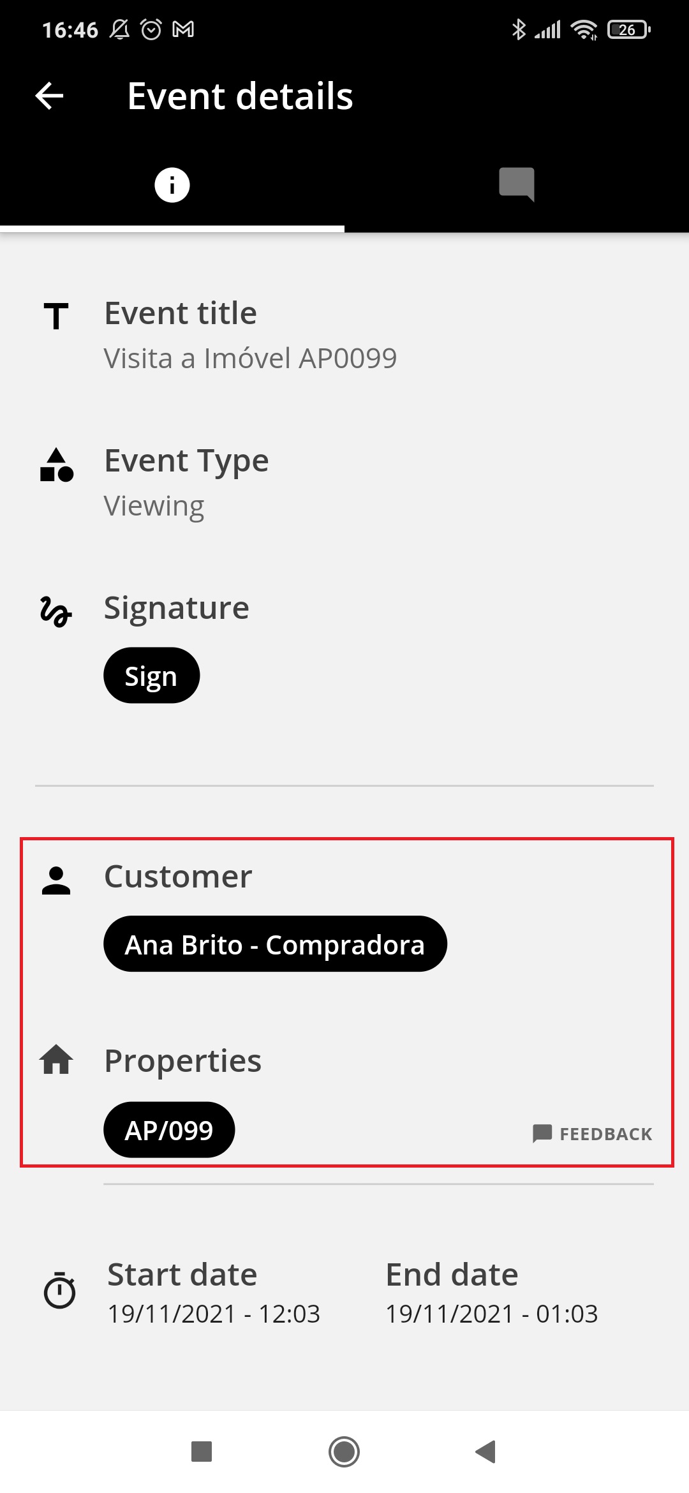Tap Android home circle button
Screen dimensions: 689x1493
pyautogui.click(x=344, y=1452)
